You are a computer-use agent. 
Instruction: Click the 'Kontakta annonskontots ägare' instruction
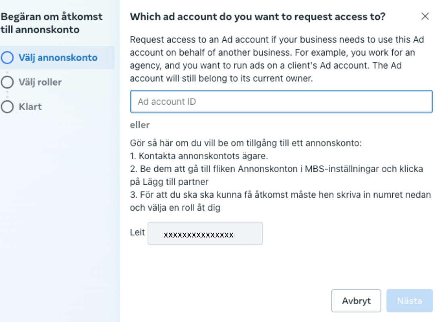(199, 156)
